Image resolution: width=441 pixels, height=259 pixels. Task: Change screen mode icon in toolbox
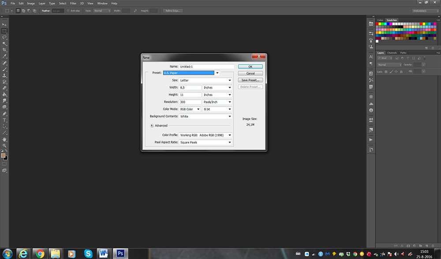(x=4, y=171)
